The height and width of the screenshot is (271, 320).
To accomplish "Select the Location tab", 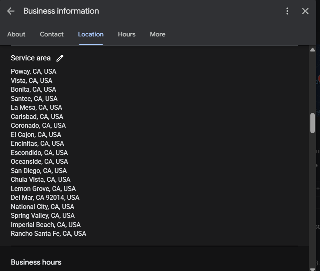I will point(91,34).
